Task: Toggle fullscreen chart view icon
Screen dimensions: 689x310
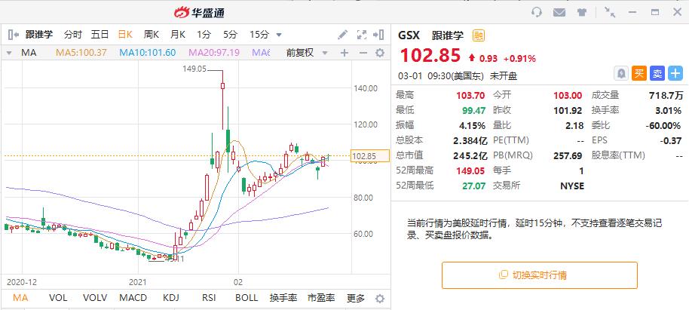Action: coord(362,34)
